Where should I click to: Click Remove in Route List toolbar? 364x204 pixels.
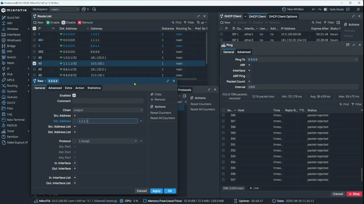coord(85,22)
